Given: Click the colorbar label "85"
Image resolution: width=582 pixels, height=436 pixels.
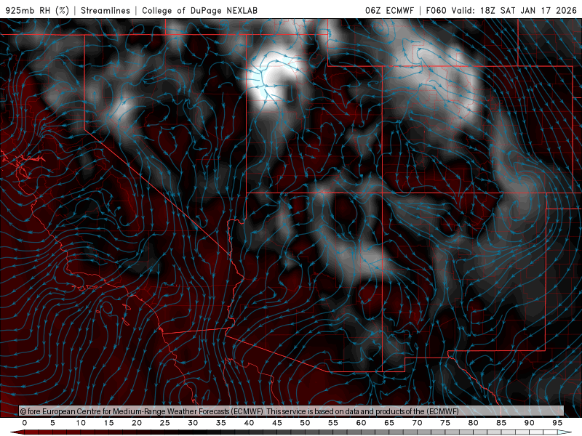Looking at the screenshot, I should [501, 423].
